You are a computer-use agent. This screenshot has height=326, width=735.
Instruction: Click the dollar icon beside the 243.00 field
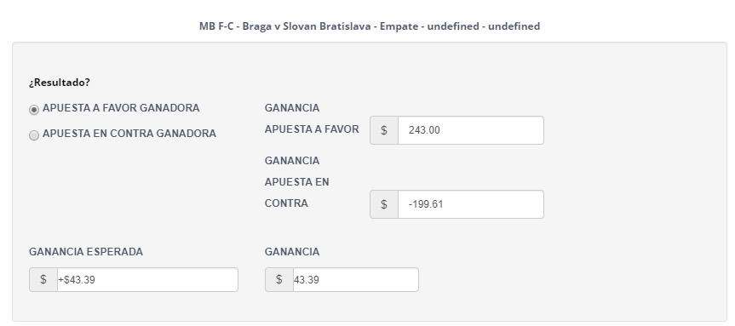[x=384, y=130]
